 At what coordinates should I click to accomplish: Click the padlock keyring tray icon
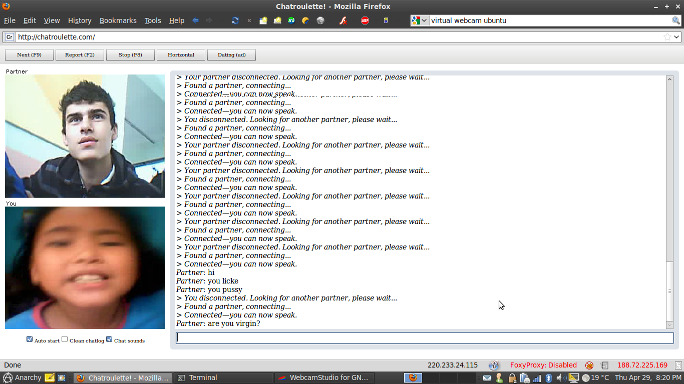coord(512,378)
